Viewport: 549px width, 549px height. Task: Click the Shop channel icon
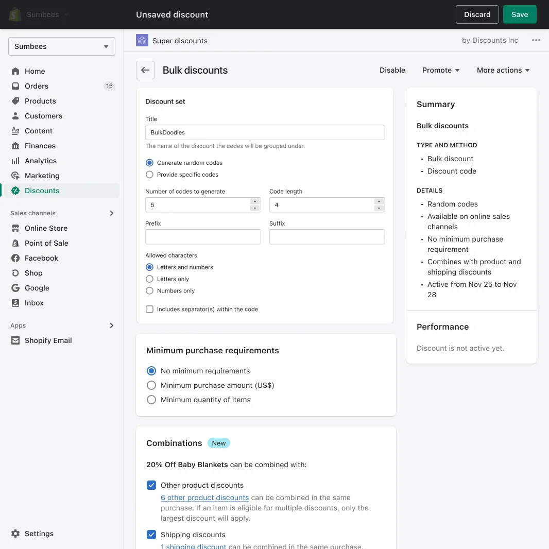(15, 273)
